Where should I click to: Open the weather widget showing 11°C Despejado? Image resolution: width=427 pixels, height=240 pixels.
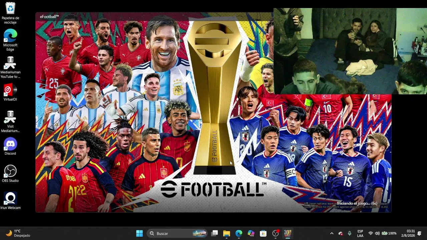(19, 233)
